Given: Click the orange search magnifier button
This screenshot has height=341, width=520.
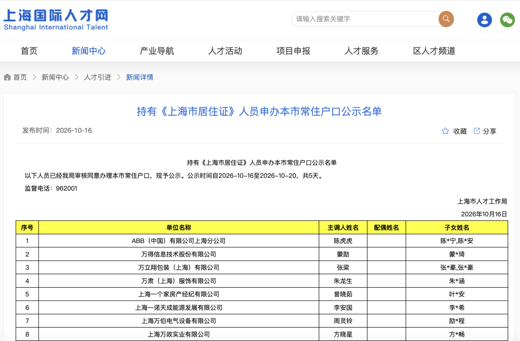Looking at the screenshot, I should (x=446, y=19).
